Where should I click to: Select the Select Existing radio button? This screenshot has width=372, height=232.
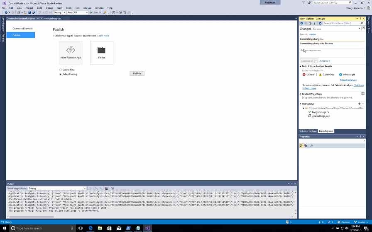pos(61,74)
